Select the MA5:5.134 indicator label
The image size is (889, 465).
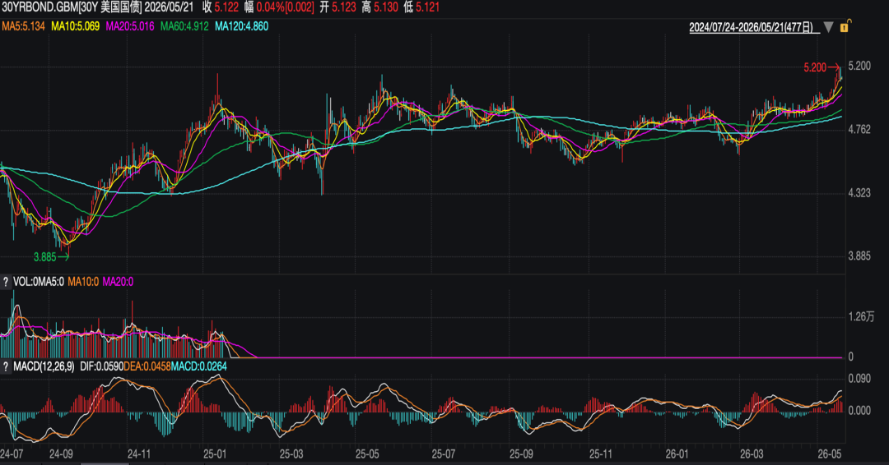tap(23, 26)
